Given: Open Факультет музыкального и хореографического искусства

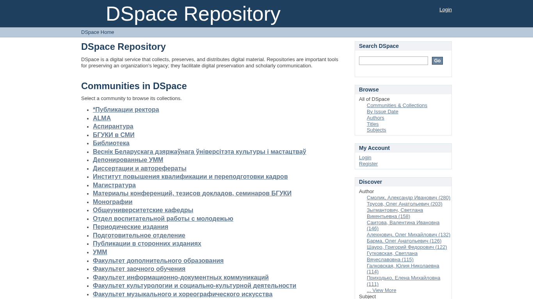Looking at the screenshot, I should coord(183,294).
